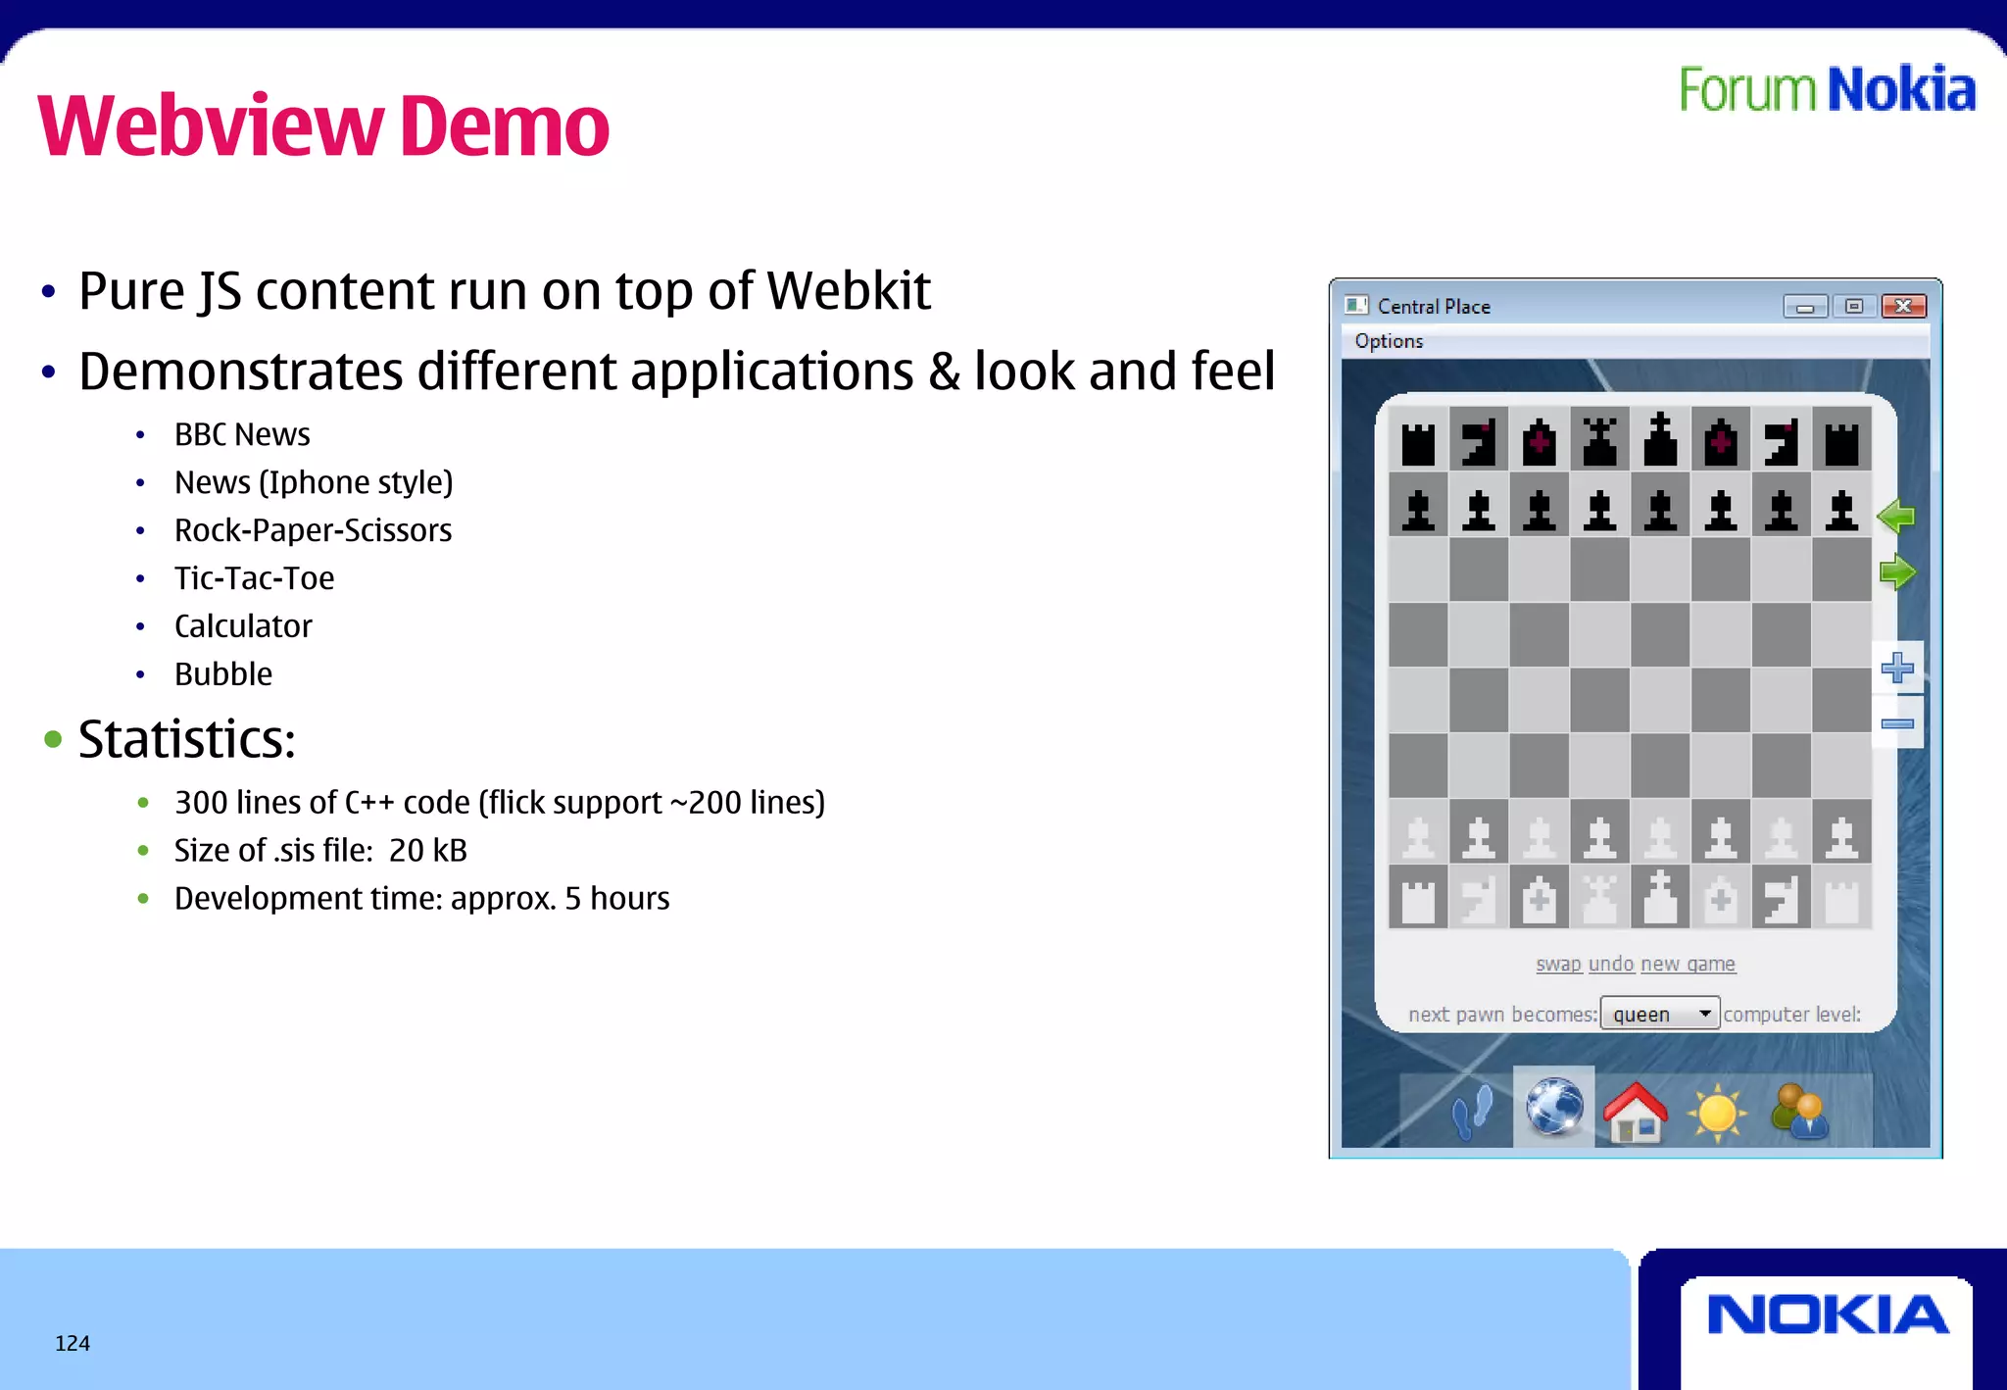Click the Forum Nokia logo
This screenshot has height=1390, width=2007.
click(1827, 89)
